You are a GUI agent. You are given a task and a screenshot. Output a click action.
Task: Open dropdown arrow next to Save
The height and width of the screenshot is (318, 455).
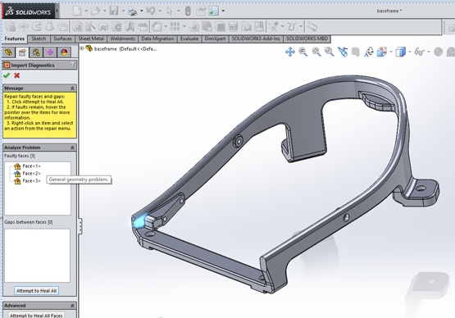(x=123, y=11)
